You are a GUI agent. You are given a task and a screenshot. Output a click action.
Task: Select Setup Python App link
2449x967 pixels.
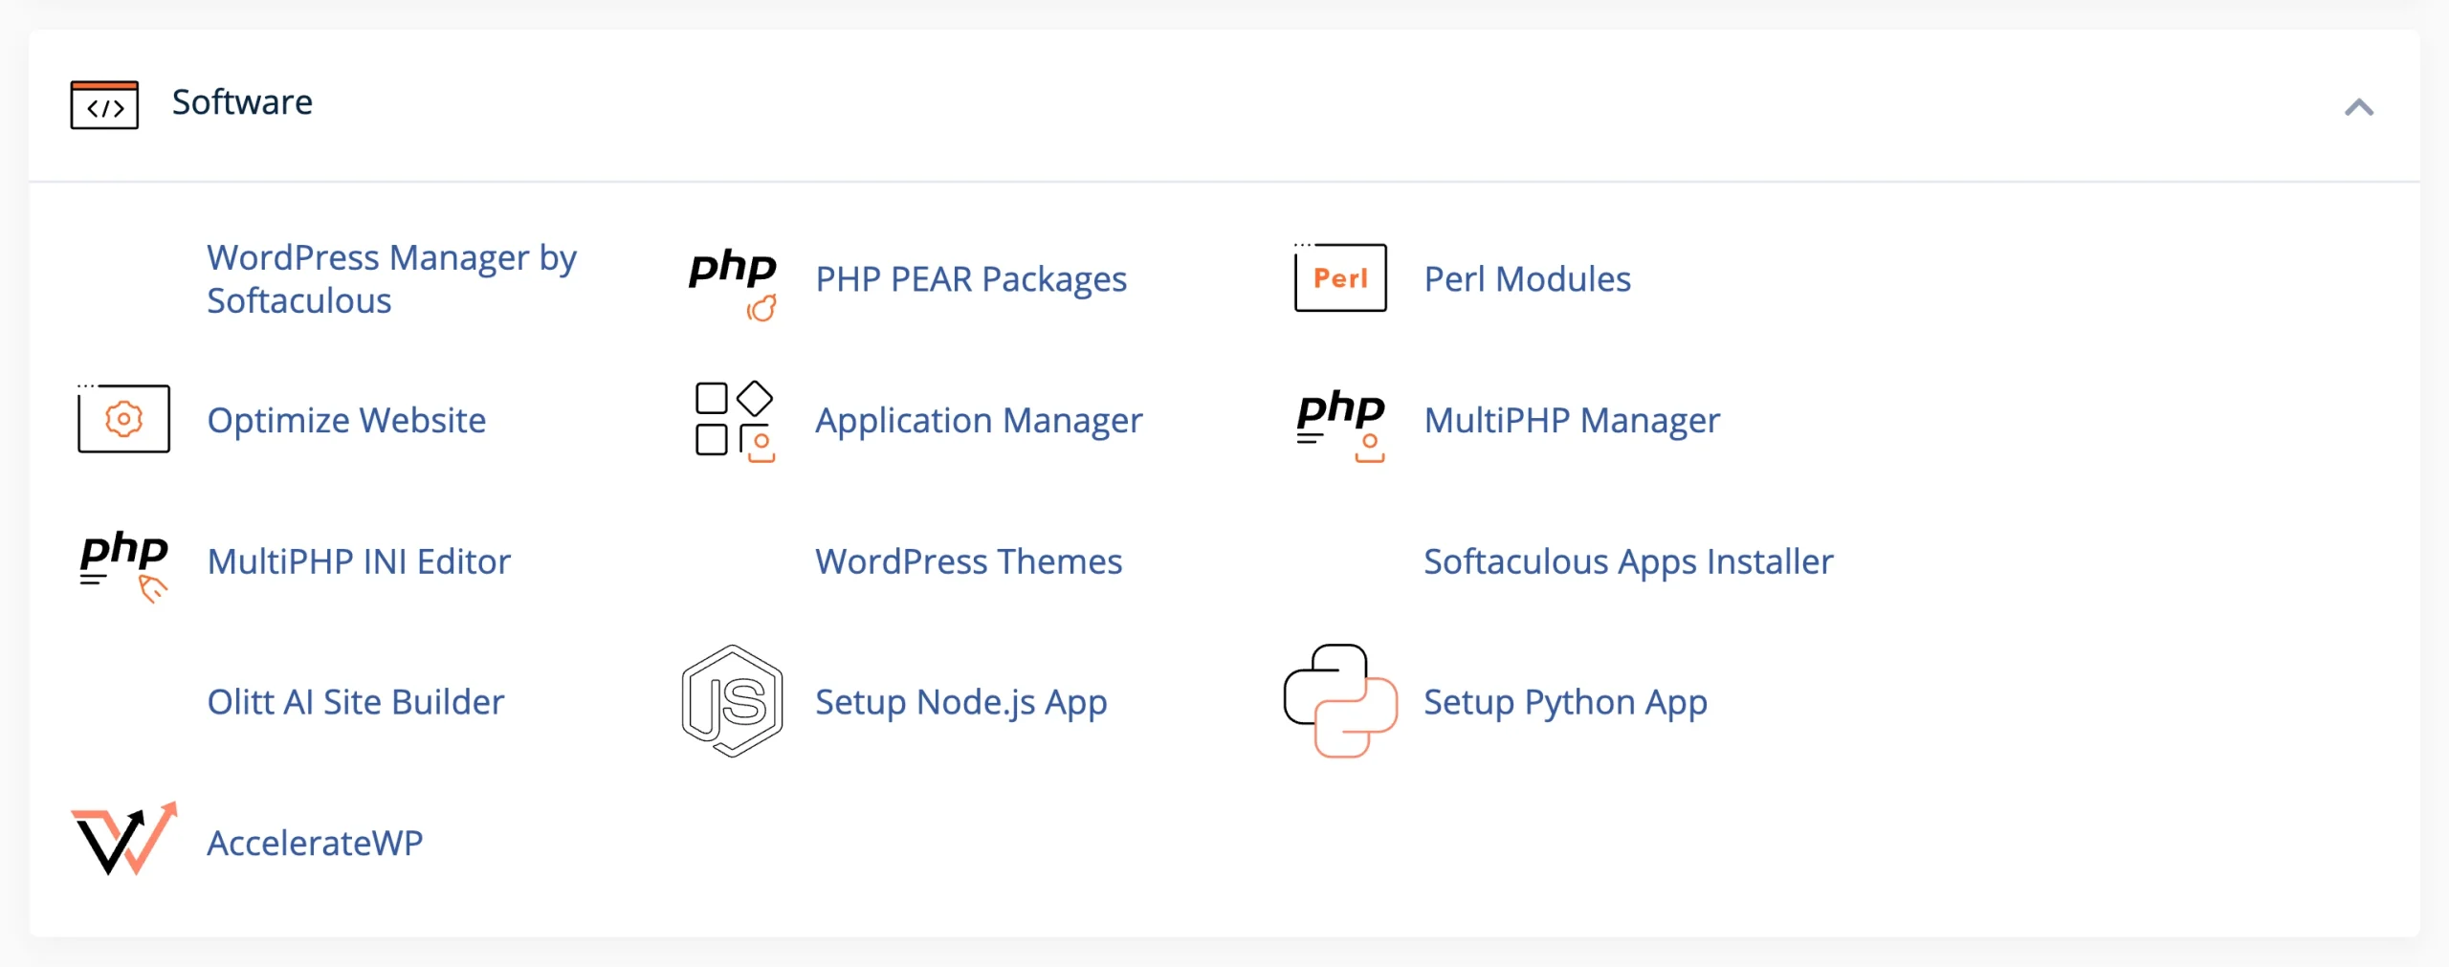click(x=1565, y=702)
